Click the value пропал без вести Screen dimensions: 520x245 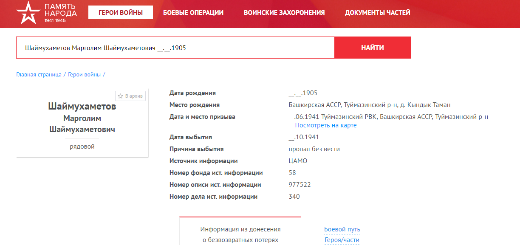(314, 149)
